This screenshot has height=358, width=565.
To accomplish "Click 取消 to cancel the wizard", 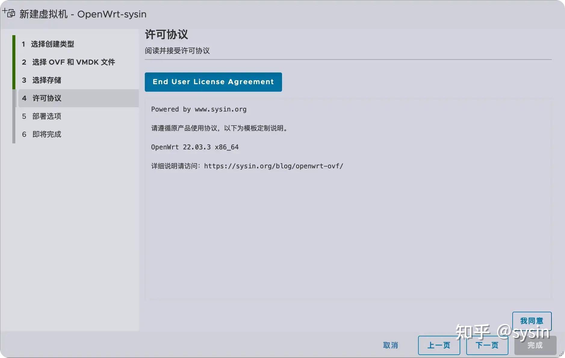I will point(391,345).
